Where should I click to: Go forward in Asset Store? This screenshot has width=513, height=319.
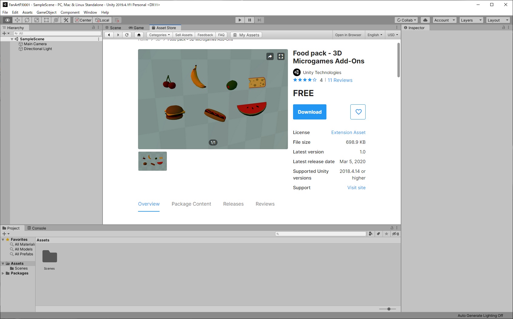pos(118,35)
